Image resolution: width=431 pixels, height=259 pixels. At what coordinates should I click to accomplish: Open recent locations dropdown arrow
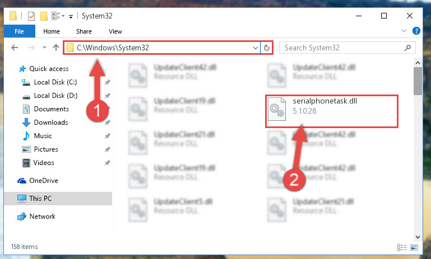pos(44,48)
